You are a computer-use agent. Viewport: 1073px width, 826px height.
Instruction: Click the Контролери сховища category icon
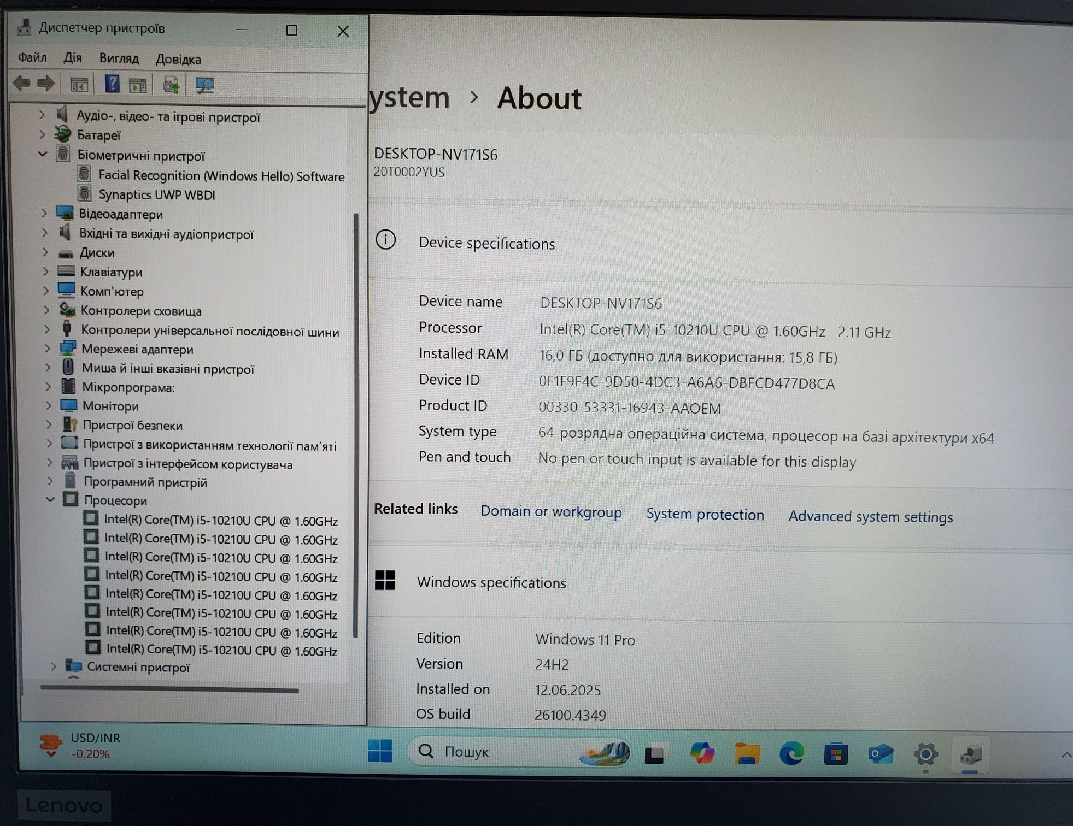[67, 309]
